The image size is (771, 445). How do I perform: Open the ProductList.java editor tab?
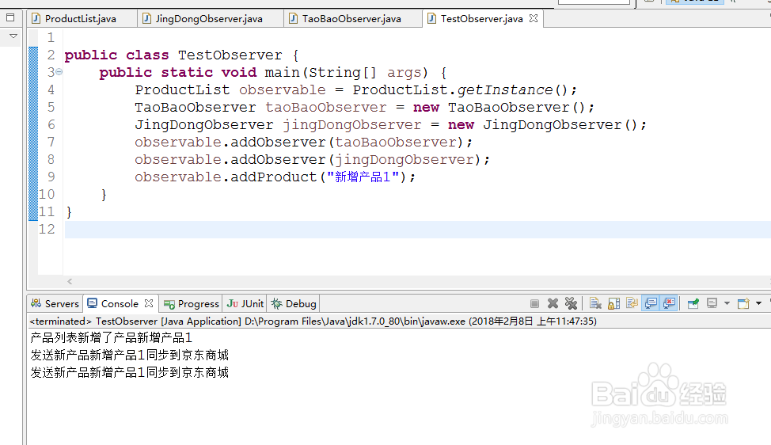click(81, 19)
